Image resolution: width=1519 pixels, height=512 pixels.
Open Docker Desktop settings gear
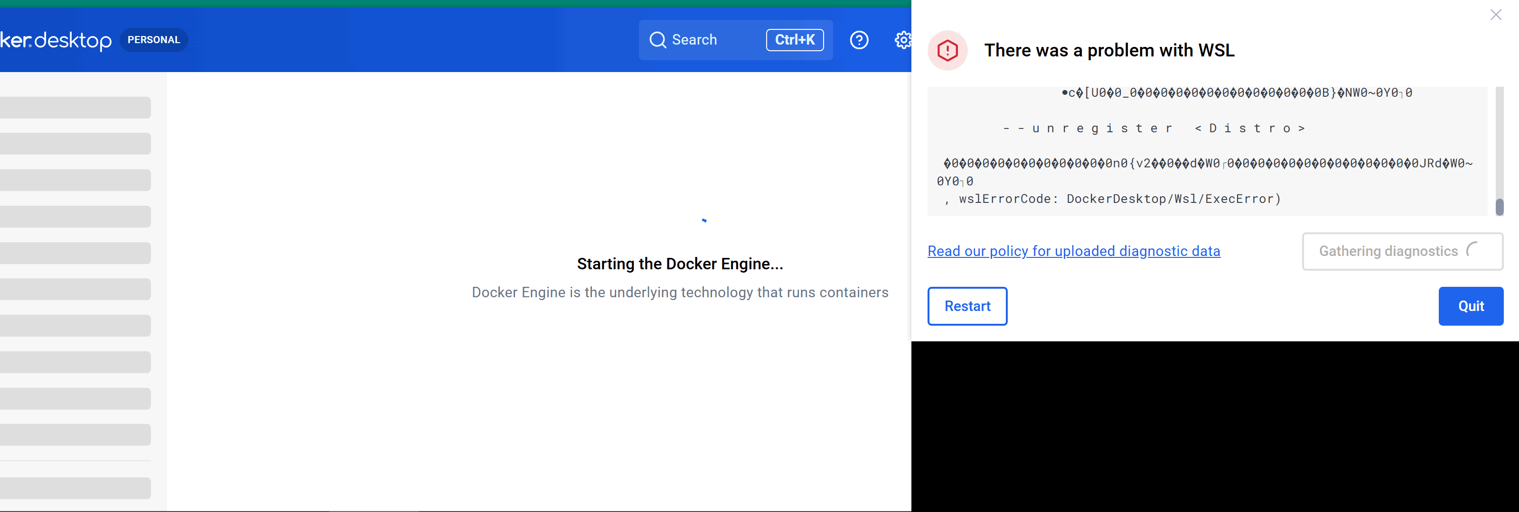pyautogui.click(x=903, y=40)
